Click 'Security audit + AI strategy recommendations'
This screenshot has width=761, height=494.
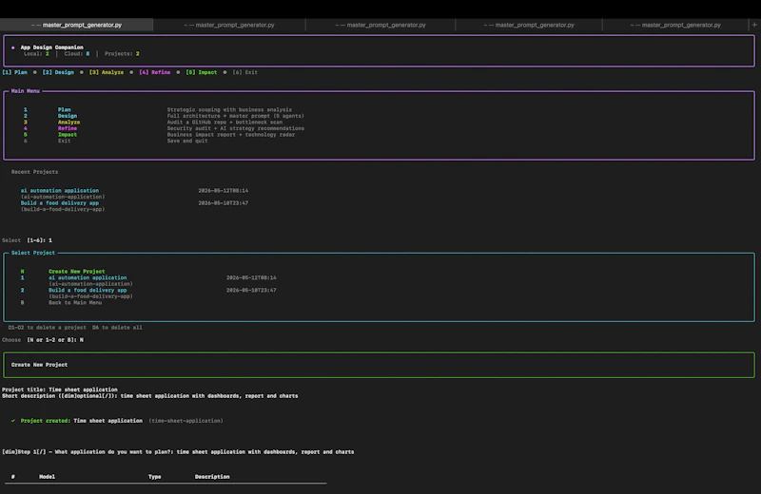pos(235,128)
